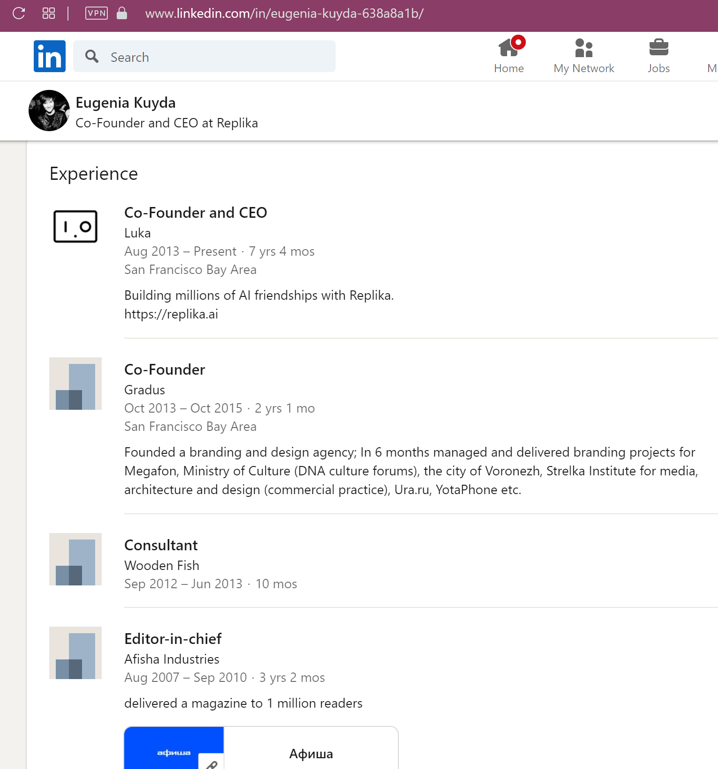718x769 pixels.
Task: Click the Aug 2007 – Sep 2010 date text
Action: click(x=185, y=678)
